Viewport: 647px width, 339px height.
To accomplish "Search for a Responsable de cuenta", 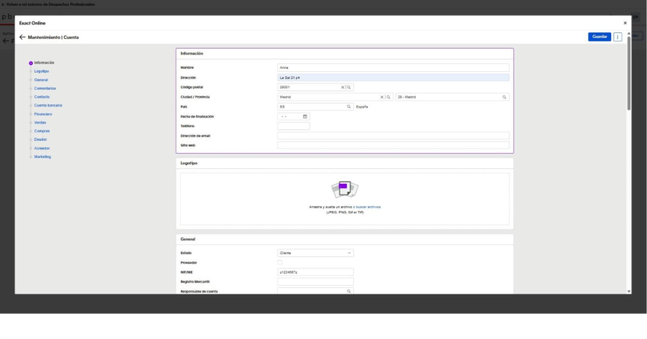I will pos(349,292).
